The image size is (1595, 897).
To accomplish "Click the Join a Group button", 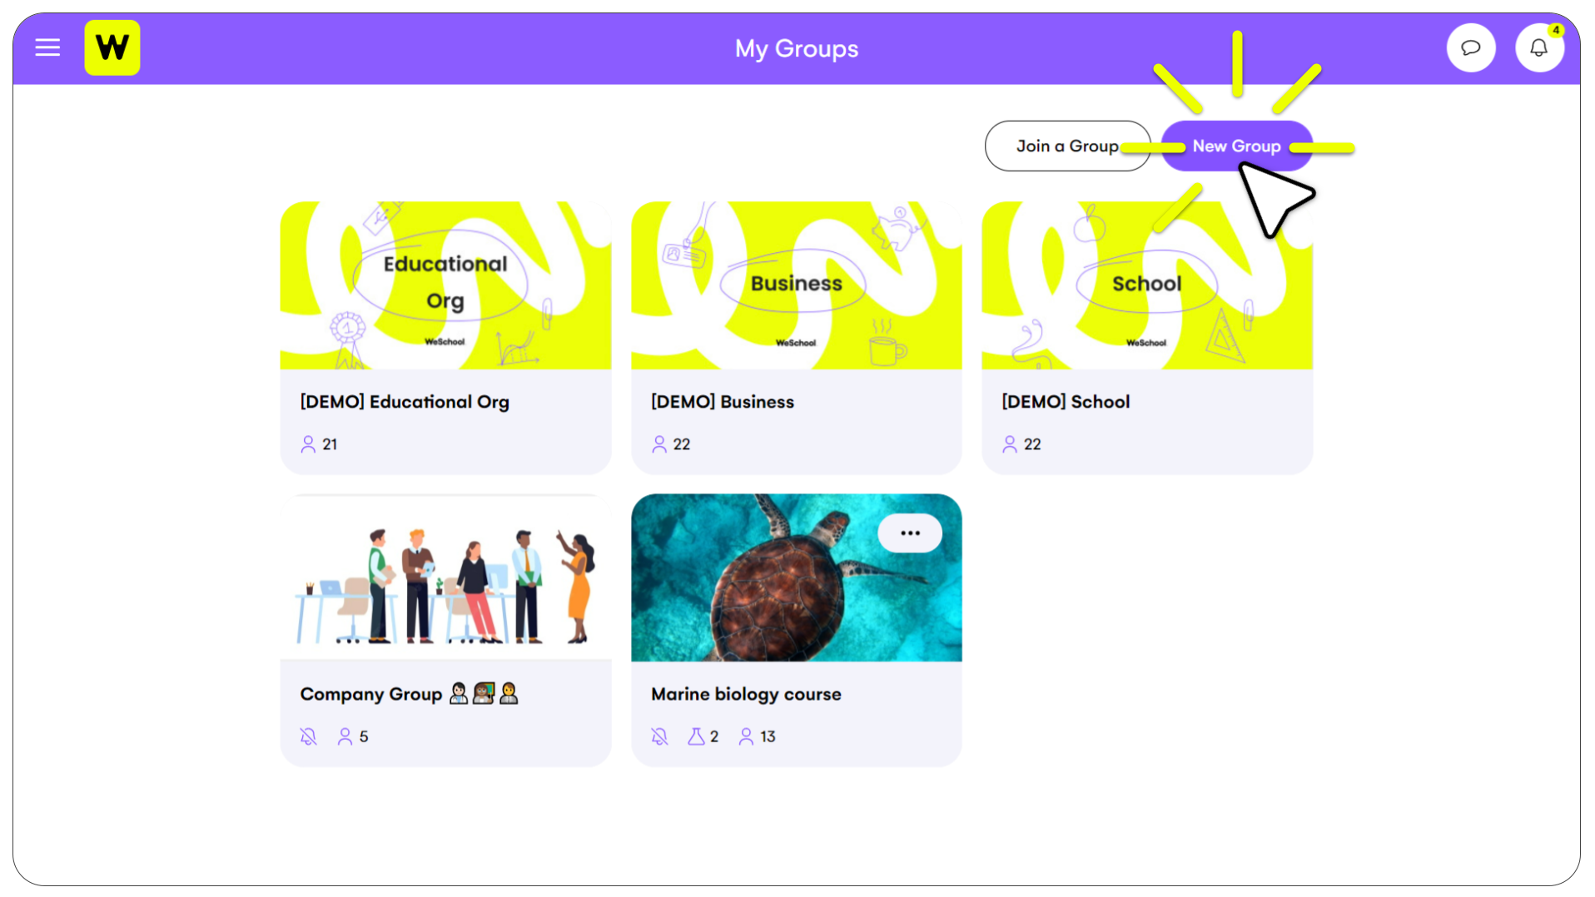I will (1067, 146).
